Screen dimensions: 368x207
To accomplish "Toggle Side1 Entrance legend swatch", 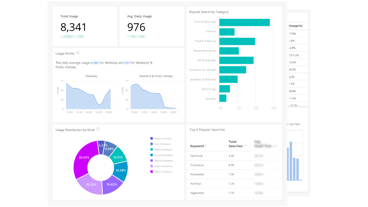I will (152, 166).
